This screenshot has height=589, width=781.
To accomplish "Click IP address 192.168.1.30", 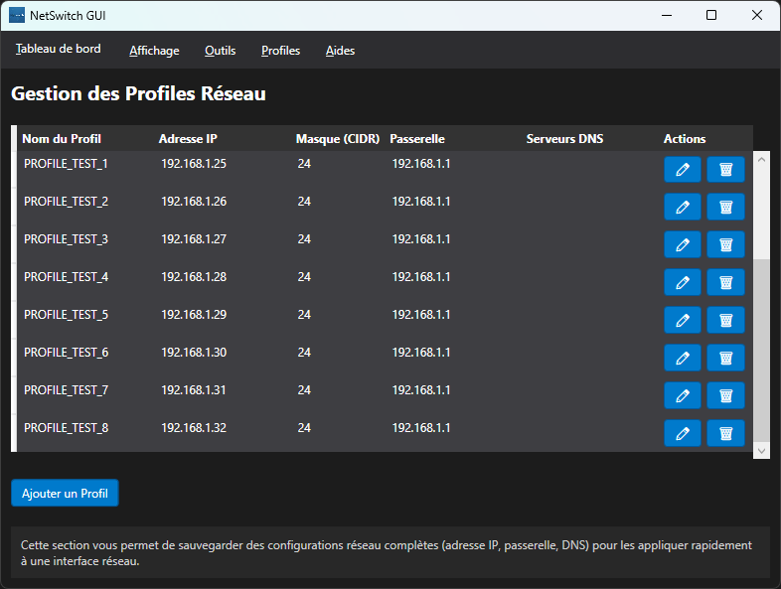I will 194,353.
